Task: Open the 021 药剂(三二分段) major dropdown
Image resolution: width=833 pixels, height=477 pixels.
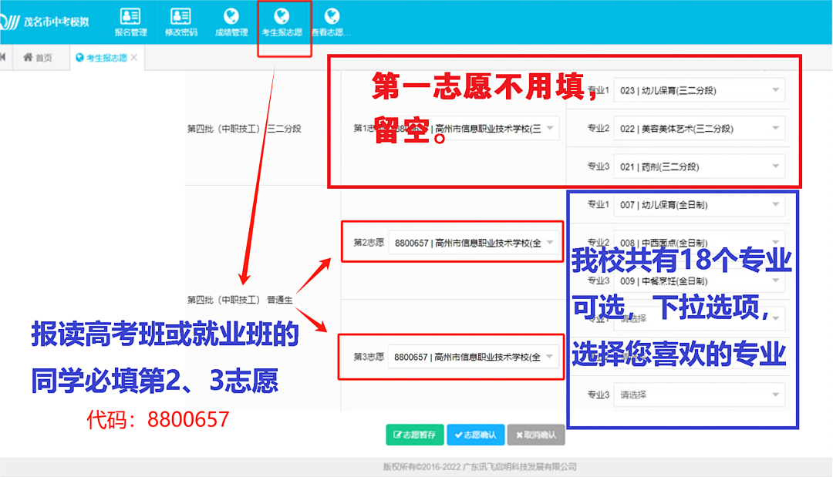Action: click(x=698, y=166)
